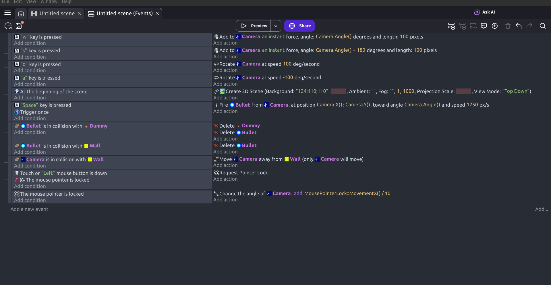Open Ask AI
The height and width of the screenshot is (285, 551).
click(484, 12)
